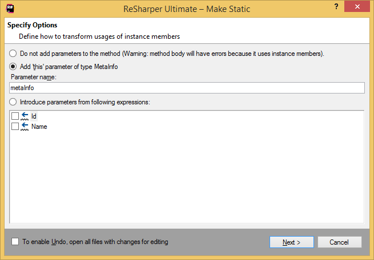
Task: Select the Id list item text
Action: coord(34,116)
